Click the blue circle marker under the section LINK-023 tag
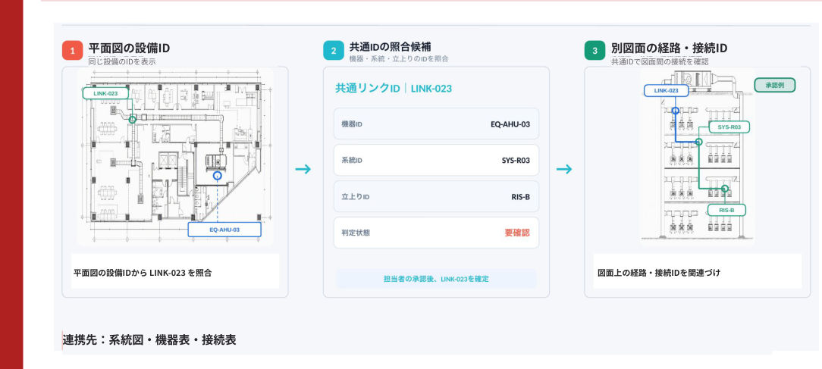 coord(675,111)
